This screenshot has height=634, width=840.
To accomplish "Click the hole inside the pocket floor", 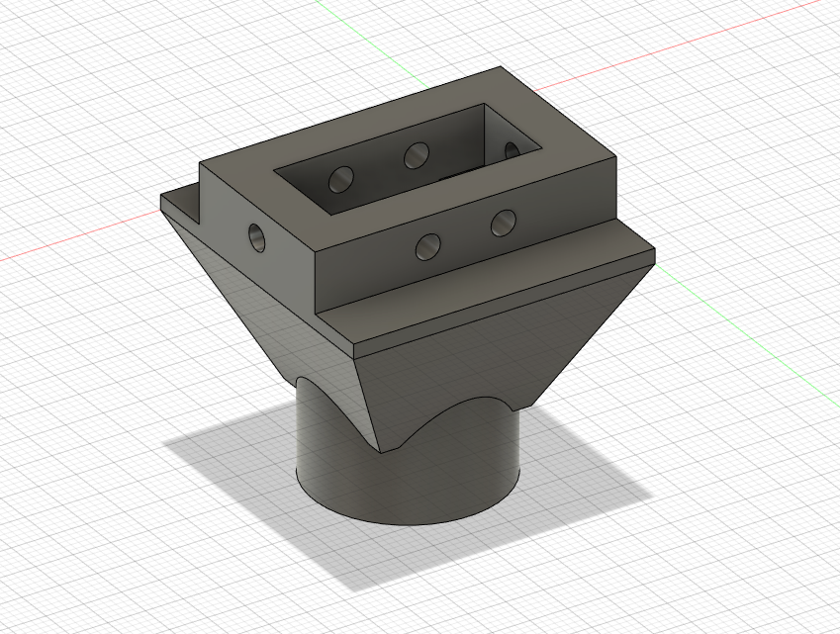I will (340, 181).
